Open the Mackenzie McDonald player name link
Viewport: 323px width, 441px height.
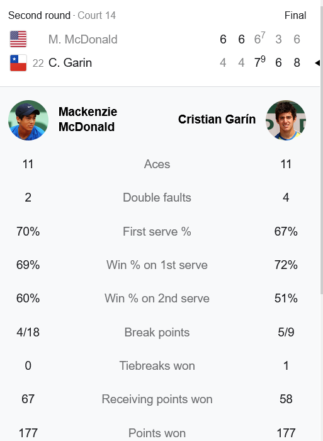coord(88,119)
